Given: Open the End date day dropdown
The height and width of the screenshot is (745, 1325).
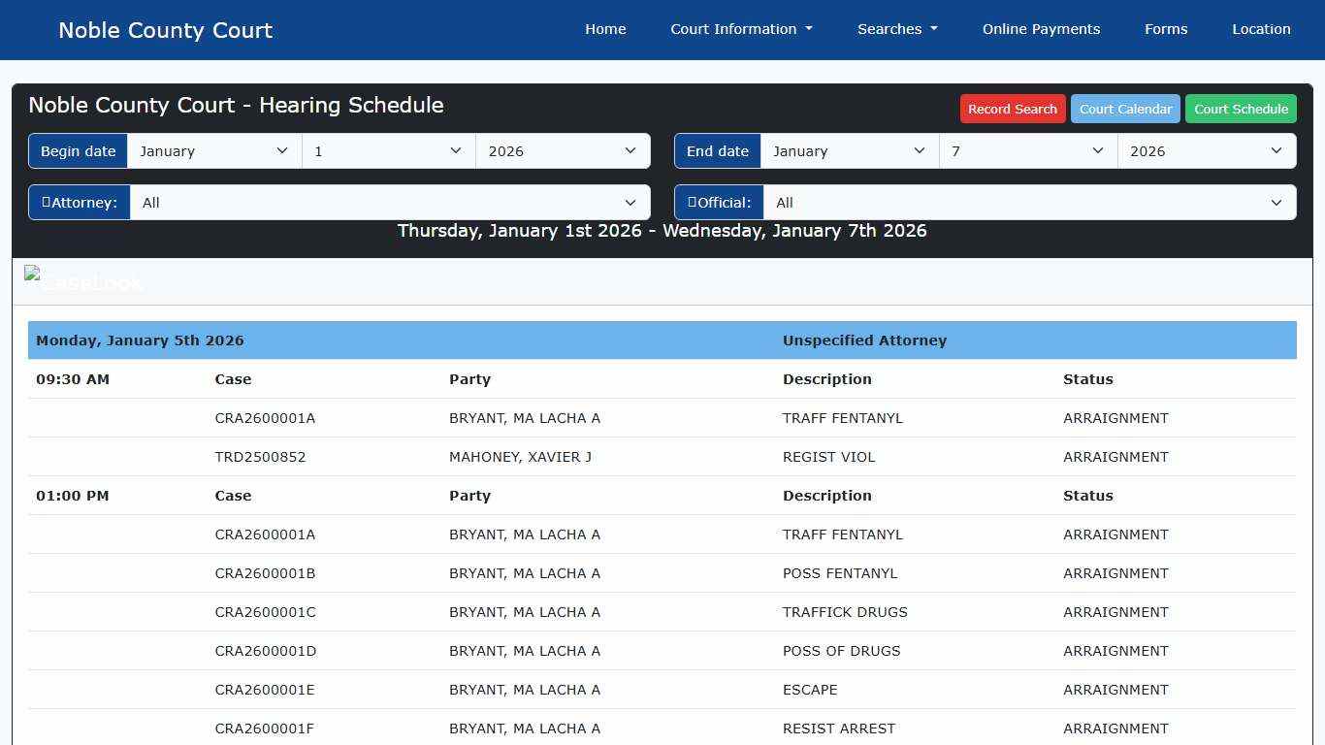Looking at the screenshot, I should (1028, 151).
